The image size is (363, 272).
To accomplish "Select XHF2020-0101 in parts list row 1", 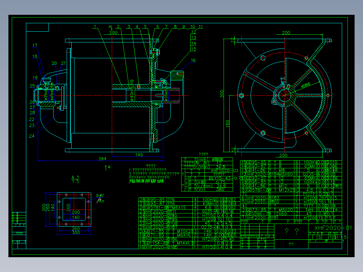I will click(x=263, y=218).
